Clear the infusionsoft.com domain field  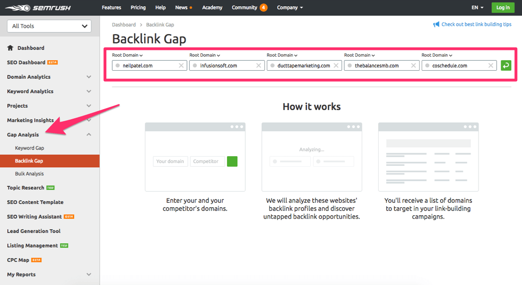(258, 65)
